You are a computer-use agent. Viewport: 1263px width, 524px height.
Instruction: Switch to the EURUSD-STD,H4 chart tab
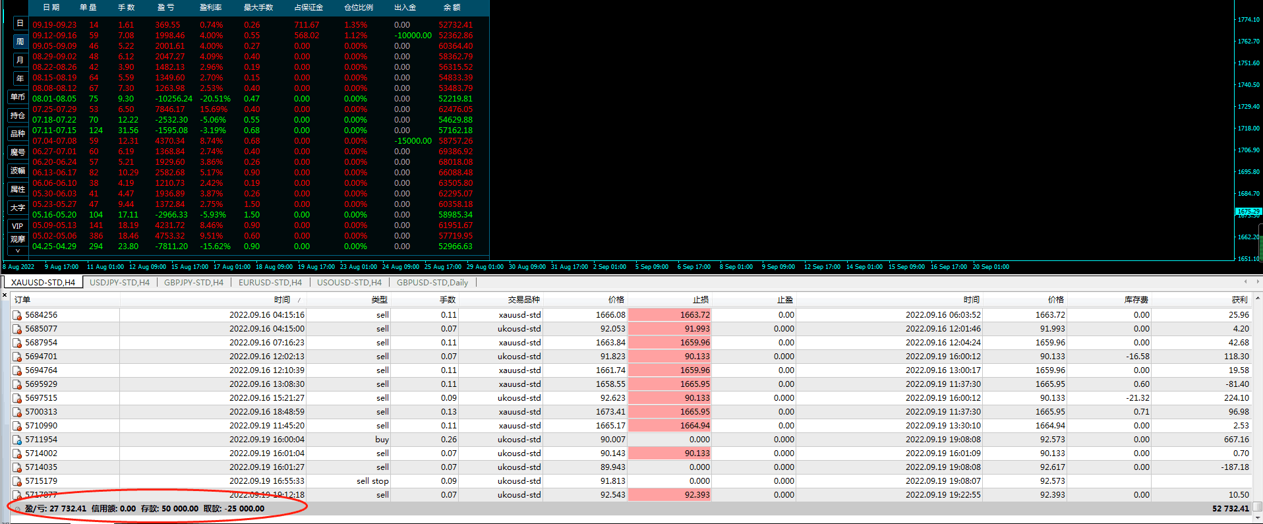tap(270, 283)
